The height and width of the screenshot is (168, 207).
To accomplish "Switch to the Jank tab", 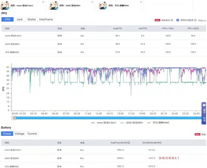I will coord(19,20).
